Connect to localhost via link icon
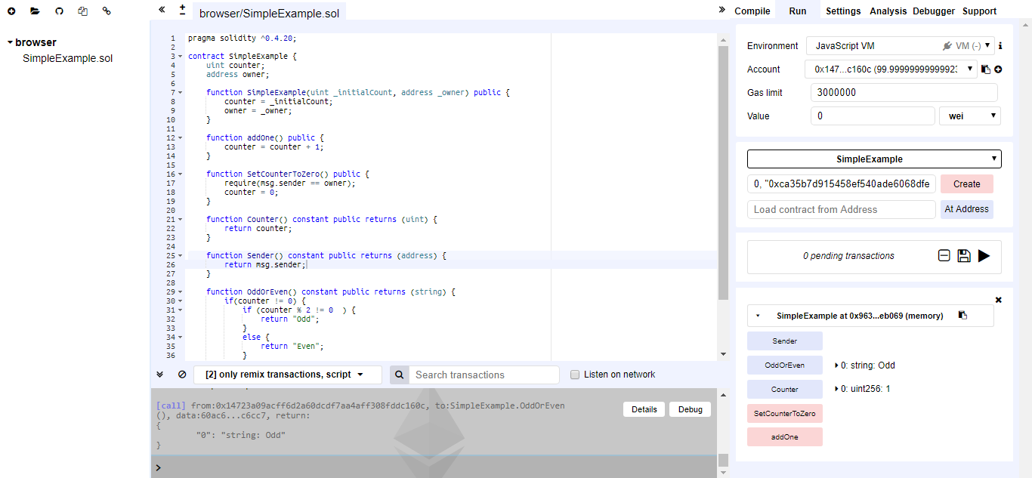The height and width of the screenshot is (478, 1032). coord(107,11)
